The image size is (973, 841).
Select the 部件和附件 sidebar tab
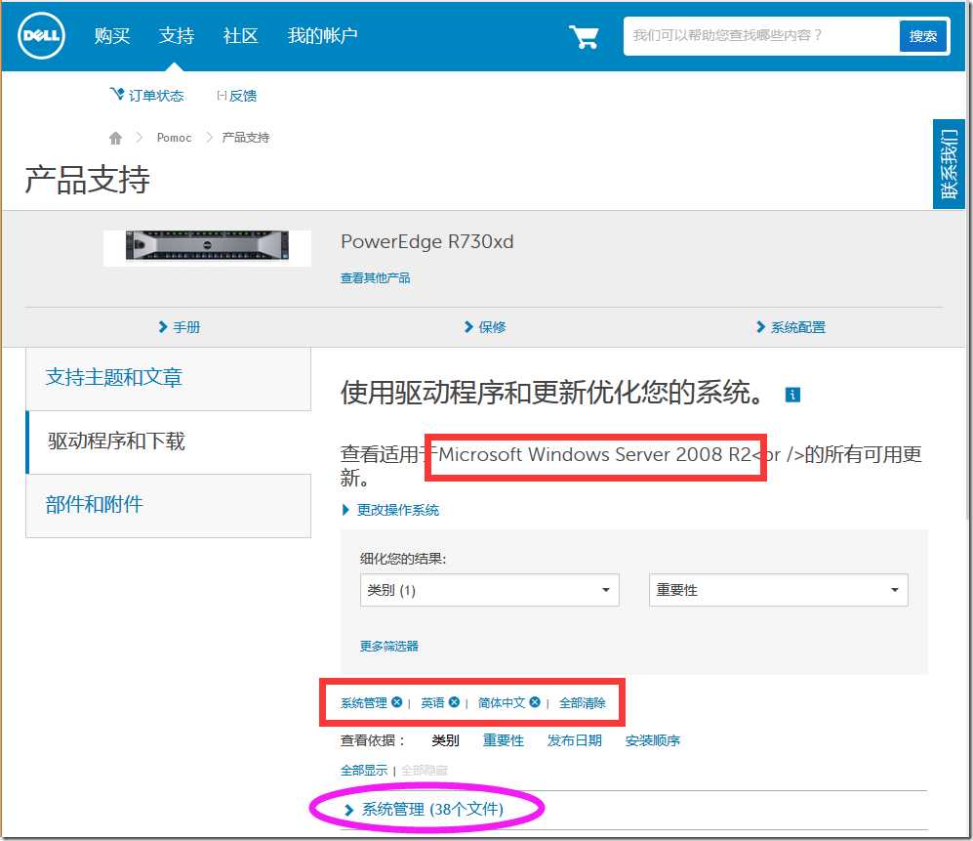[168, 505]
